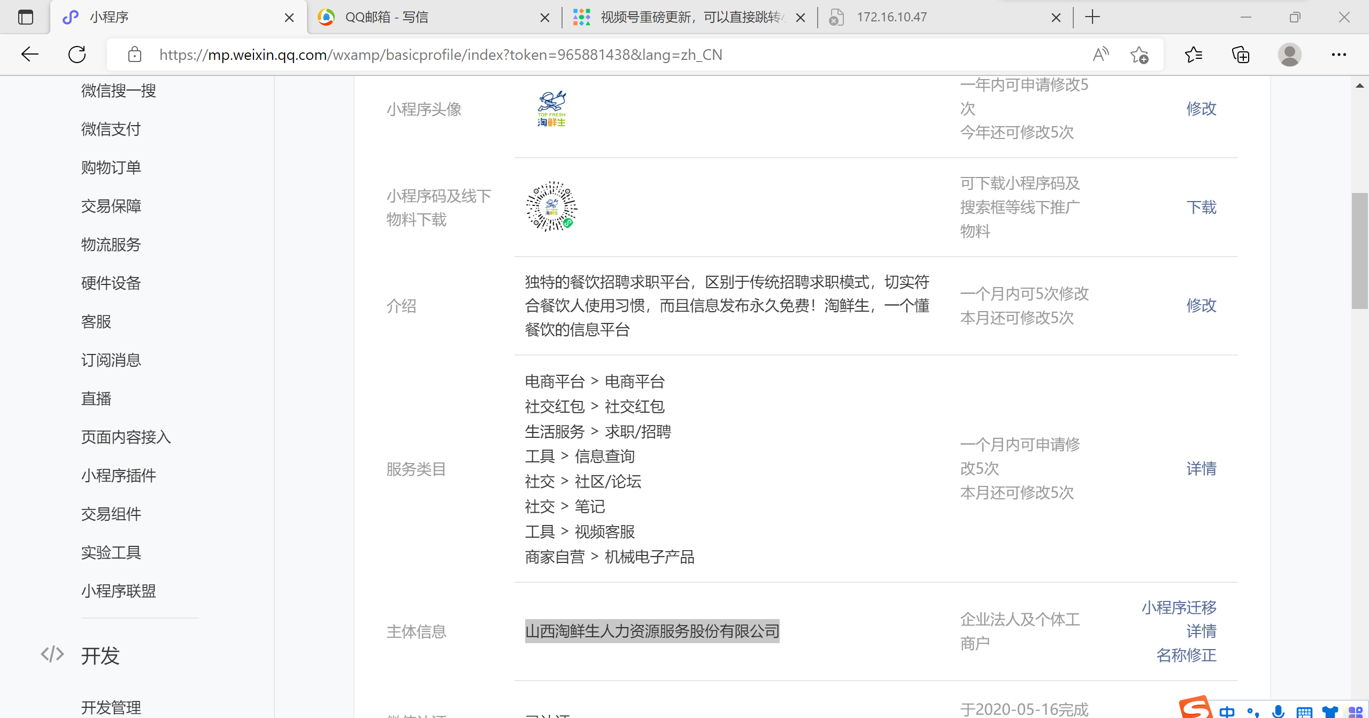Open 页面内容接入 in sidebar
This screenshot has height=718, width=1369.
[126, 437]
